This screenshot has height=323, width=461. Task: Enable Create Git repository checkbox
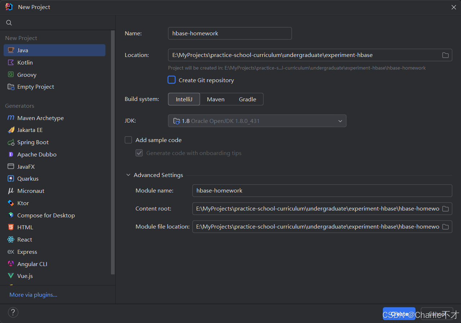[172, 80]
